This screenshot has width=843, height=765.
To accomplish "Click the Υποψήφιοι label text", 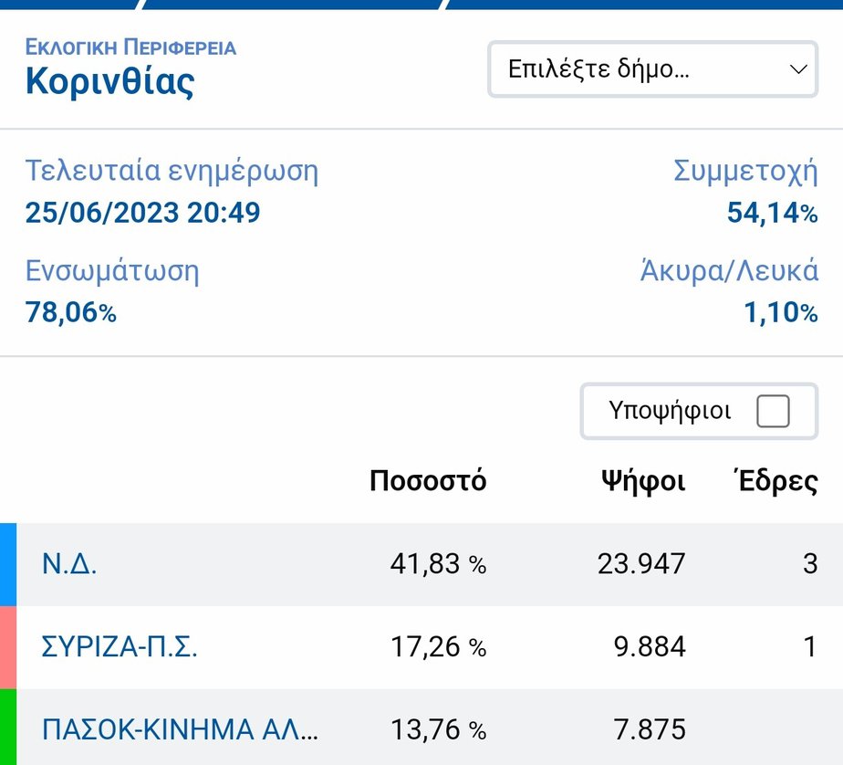I will [670, 412].
